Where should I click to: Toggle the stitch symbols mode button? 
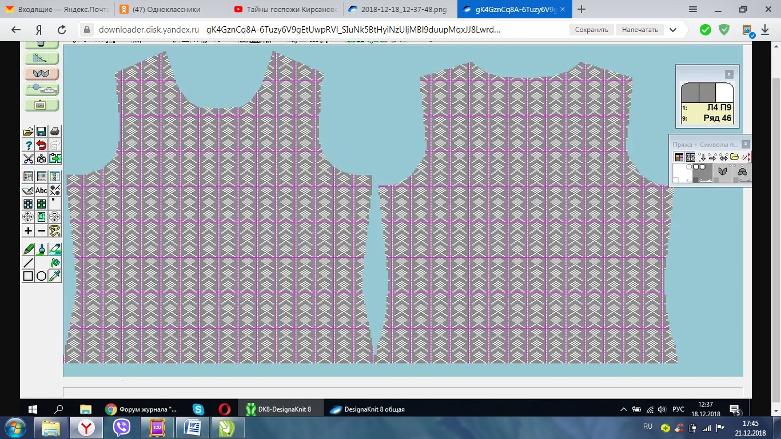pos(691,157)
